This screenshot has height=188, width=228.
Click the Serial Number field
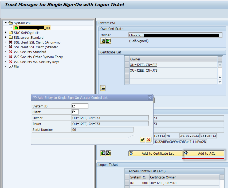[x=102, y=130]
